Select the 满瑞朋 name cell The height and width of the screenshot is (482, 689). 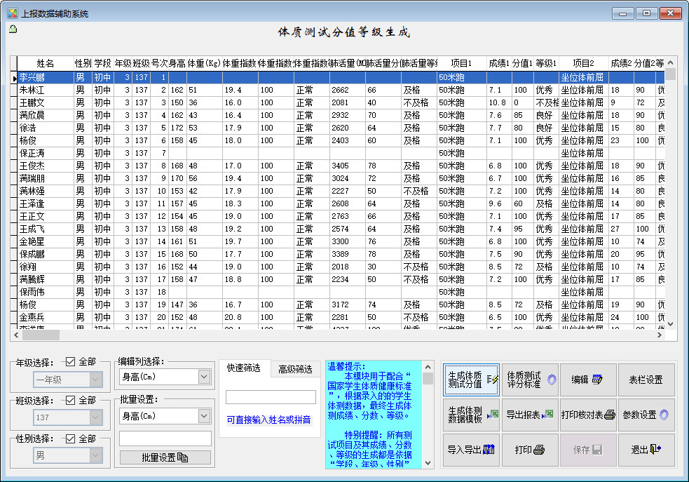point(46,178)
